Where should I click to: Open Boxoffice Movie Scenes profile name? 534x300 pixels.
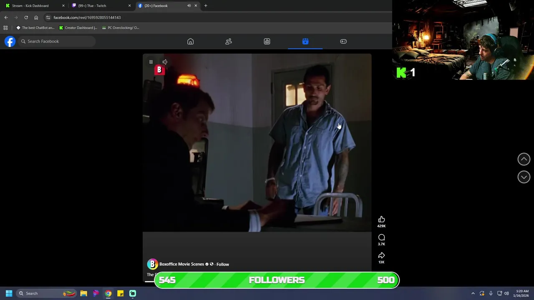181,264
